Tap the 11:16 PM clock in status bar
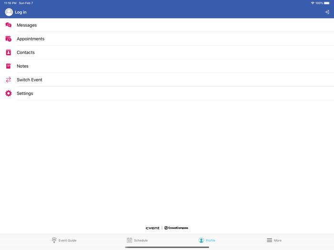334x250 pixels. coord(10,3)
